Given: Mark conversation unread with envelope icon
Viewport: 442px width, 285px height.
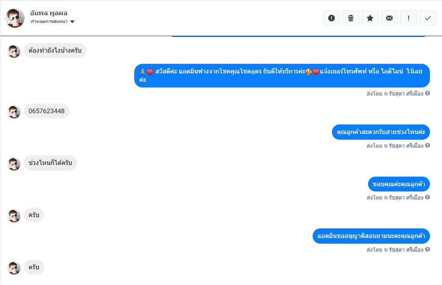Looking at the screenshot, I should pyautogui.click(x=389, y=18).
